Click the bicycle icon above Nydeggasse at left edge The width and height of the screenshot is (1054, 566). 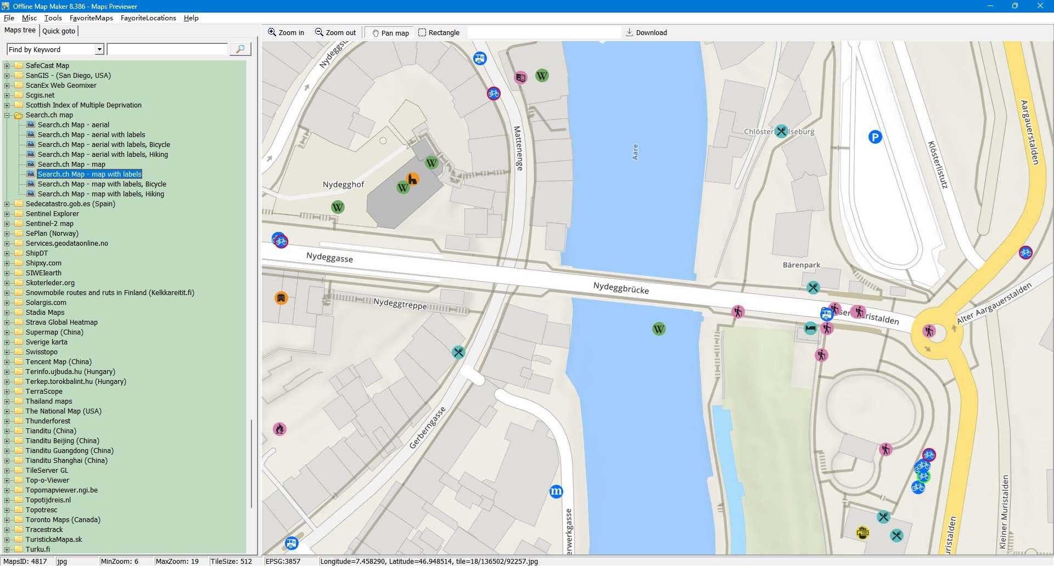pos(281,241)
